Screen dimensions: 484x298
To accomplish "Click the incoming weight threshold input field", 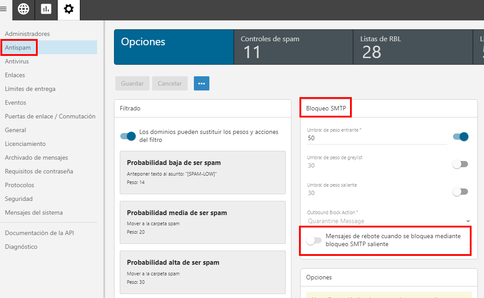I will (x=377, y=138).
